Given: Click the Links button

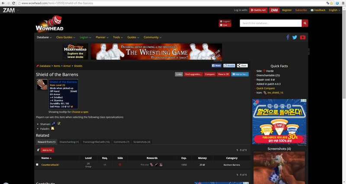Looking at the screenshot, I should 179,74.
